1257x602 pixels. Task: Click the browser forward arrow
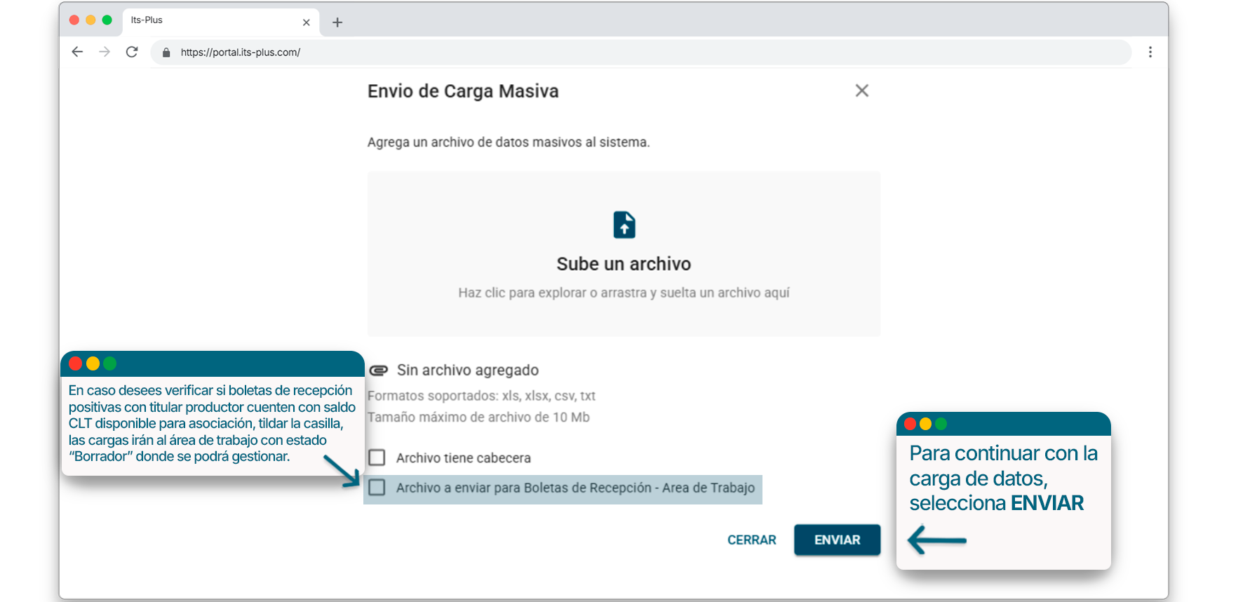click(x=105, y=52)
